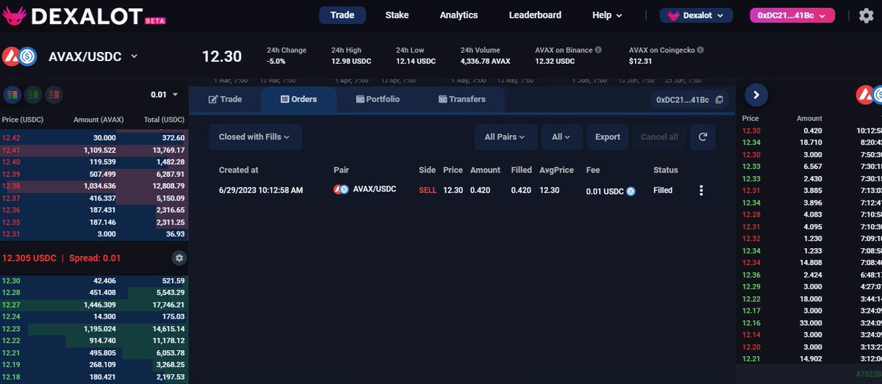The height and width of the screenshot is (384, 882).
Task: Select the 12.27 bid price row
Action: (94, 304)
